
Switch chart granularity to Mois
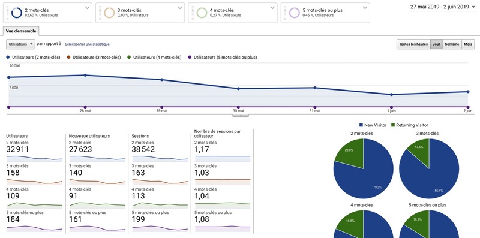pyautogui.click(x=468, y=44)
